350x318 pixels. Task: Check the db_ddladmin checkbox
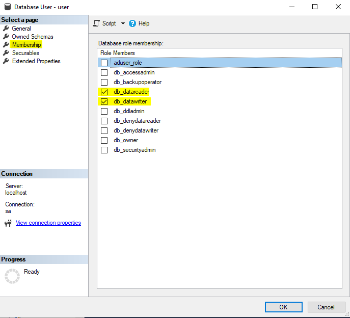pyautogui.click(x=104, y=111)
